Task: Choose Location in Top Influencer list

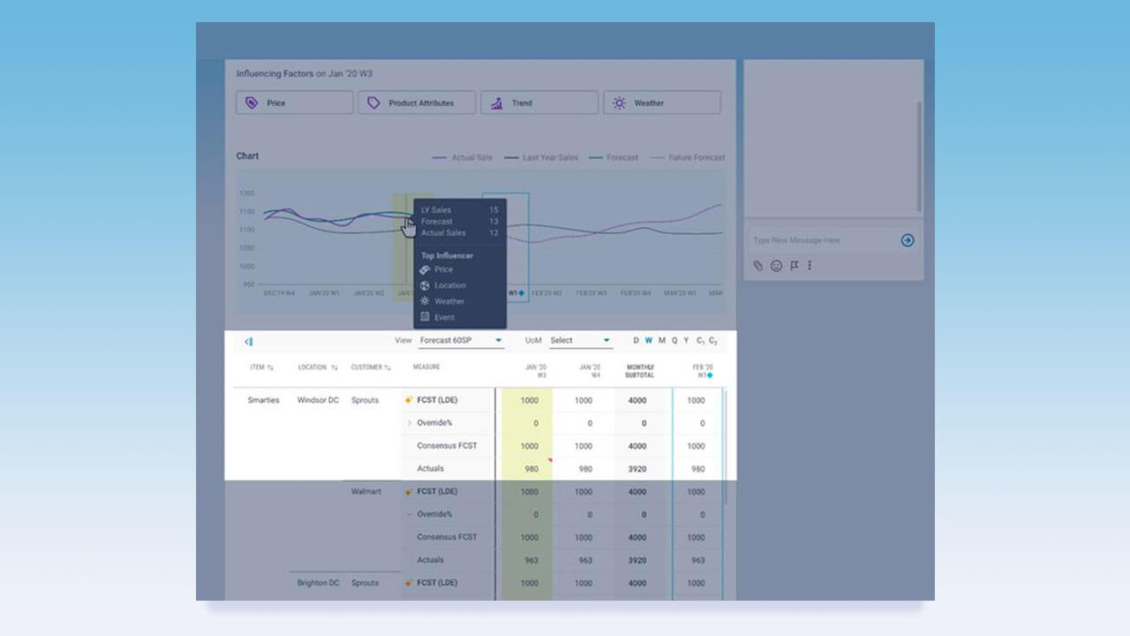Action: 450,285
